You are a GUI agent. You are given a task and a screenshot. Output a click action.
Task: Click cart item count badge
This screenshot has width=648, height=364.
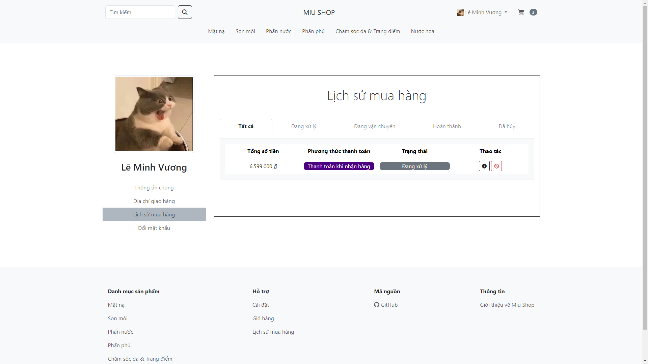[533, 12]
